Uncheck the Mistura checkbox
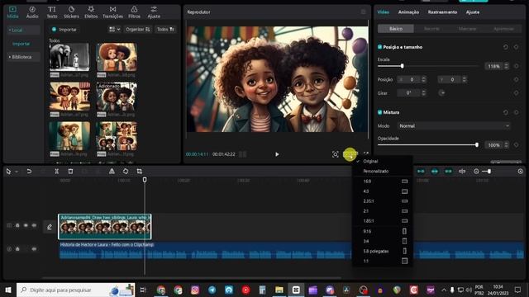This screenshot has width=529, height=297. [379, 112]
